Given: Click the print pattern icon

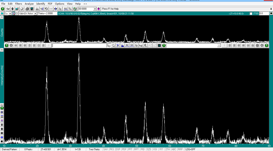Looking at the screenshot, I should coord(27,9).
